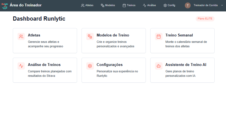Click the Runlytic logo icon
226x123 pixels.
tap(5, 6)
